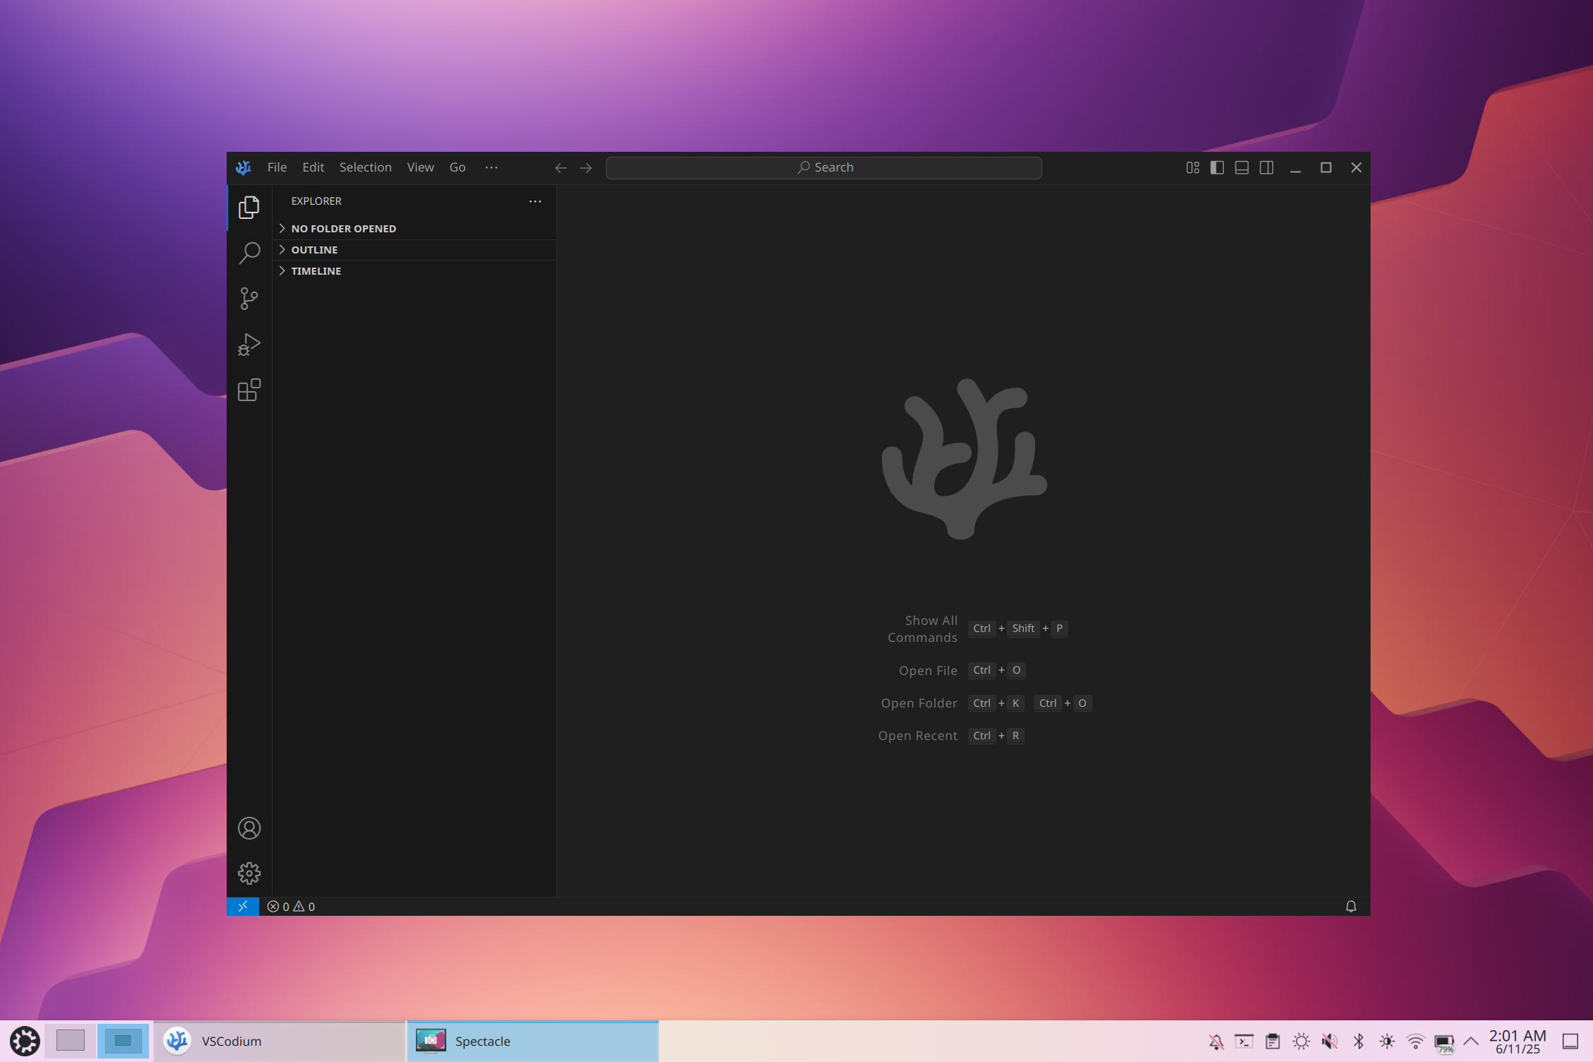This screenshot has width=1593, height=1062.
Task: Open the View menu
Action: click(420, 167)
